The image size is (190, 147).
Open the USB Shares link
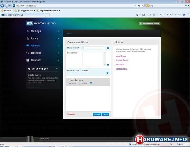120,64
